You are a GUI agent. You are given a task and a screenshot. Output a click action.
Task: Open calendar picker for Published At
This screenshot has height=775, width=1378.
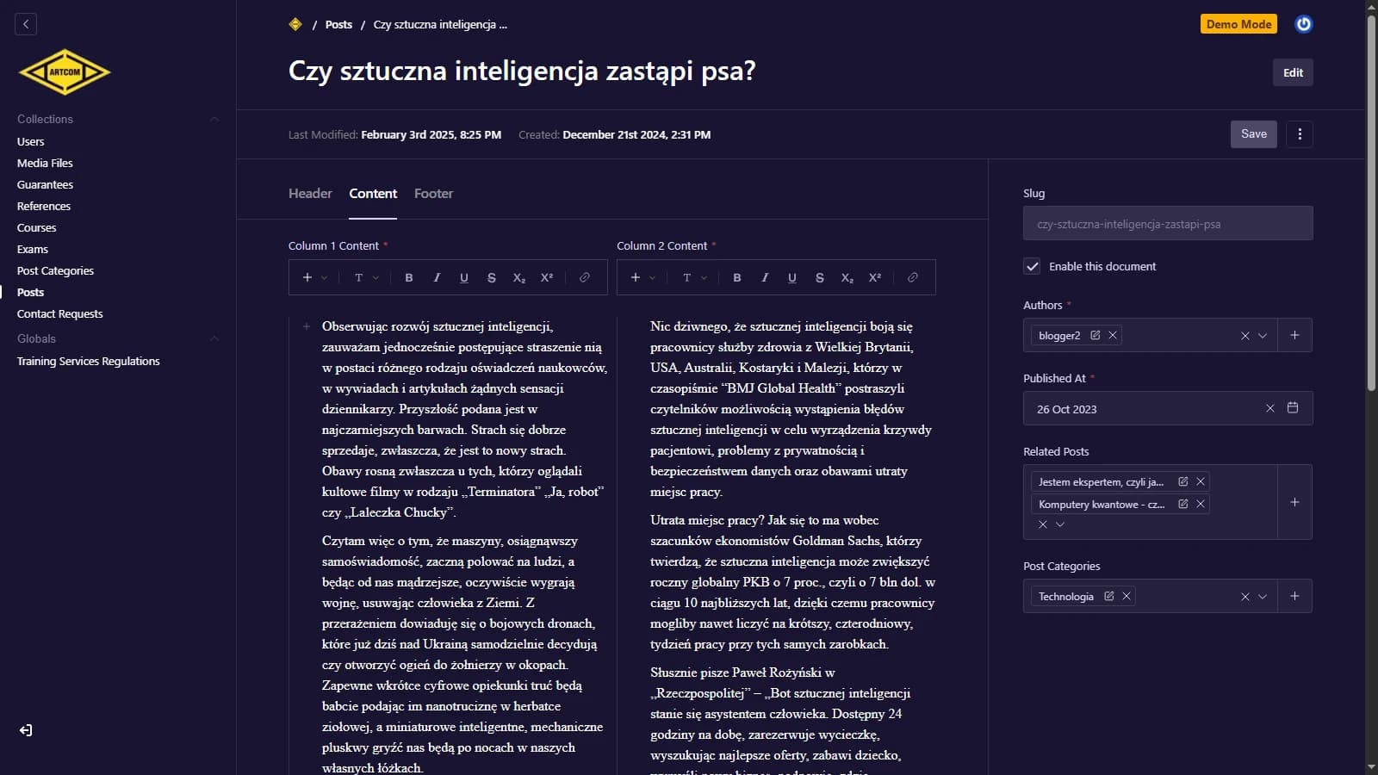coord(1292,408)
